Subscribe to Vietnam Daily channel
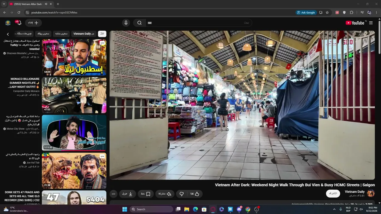The image size is (381, 214). (x=333, y=193)
